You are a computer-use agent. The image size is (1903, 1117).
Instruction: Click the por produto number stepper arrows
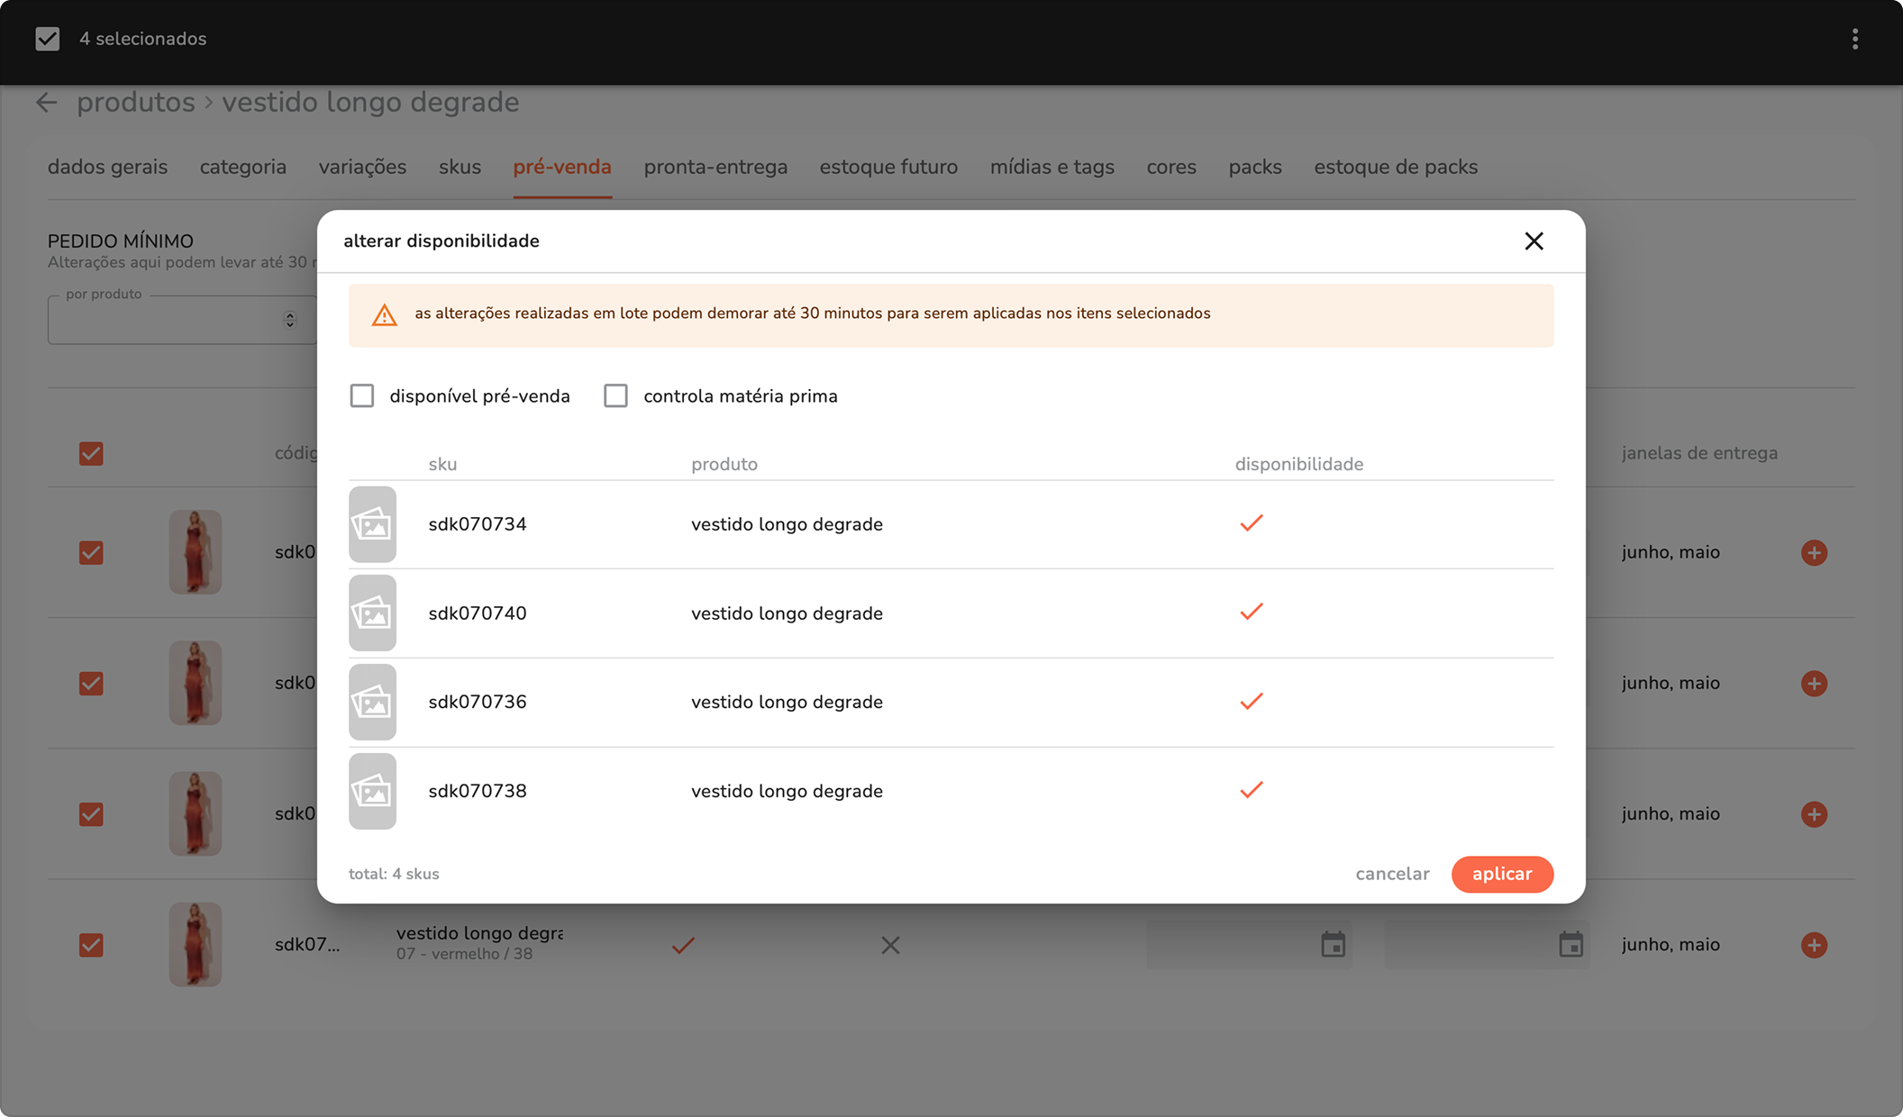(289, 320)
